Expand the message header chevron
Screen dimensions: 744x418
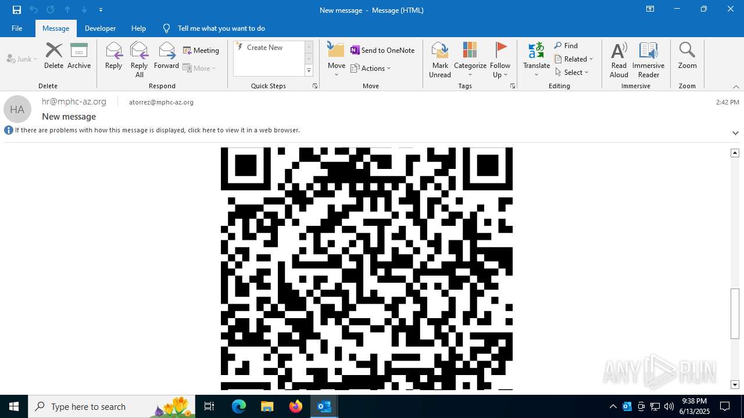(735, 133)
